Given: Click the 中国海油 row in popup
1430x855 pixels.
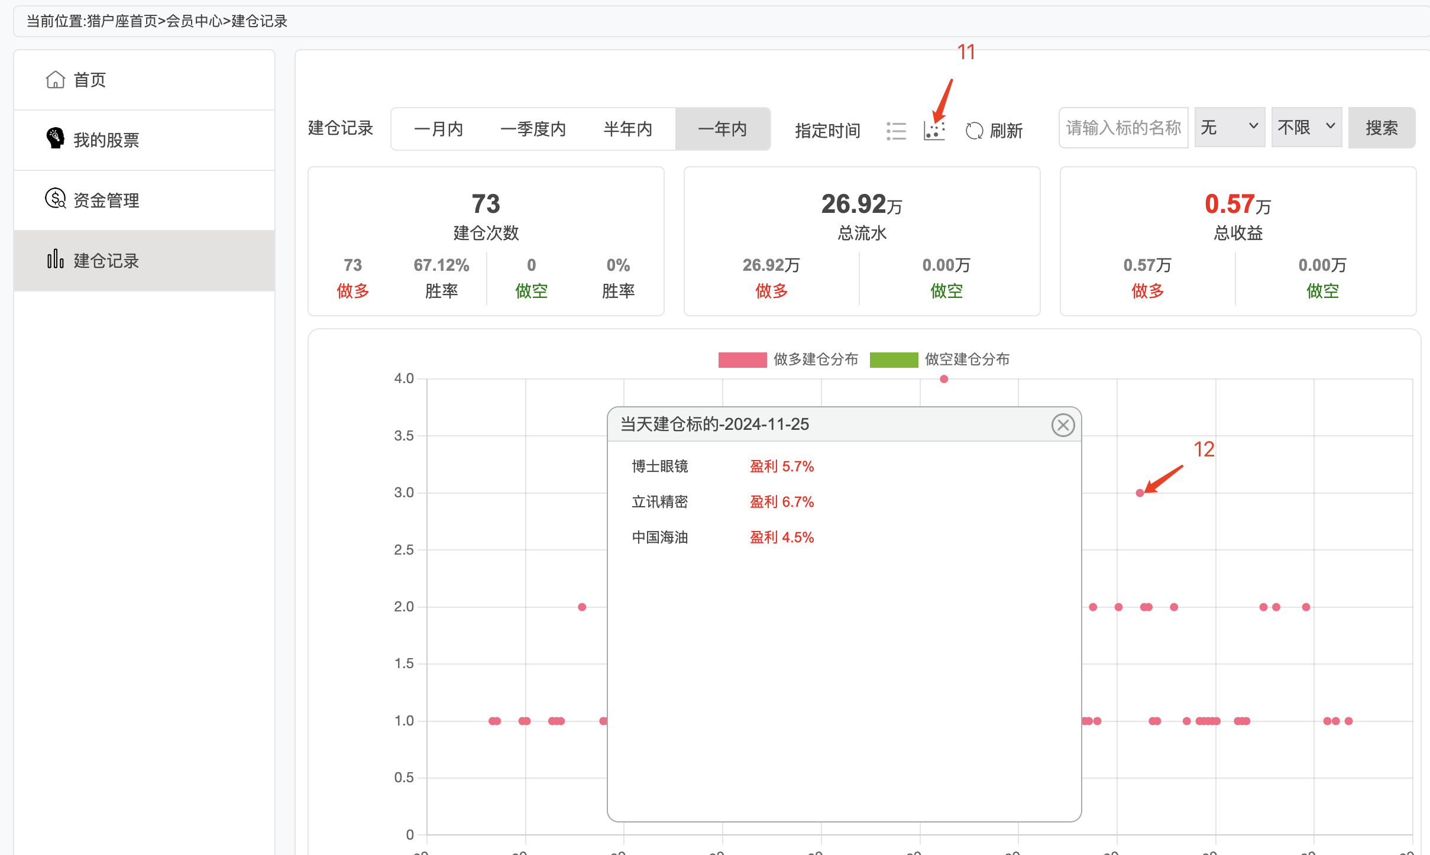Looking at the screenshot, I should click(x=845, y=537).
